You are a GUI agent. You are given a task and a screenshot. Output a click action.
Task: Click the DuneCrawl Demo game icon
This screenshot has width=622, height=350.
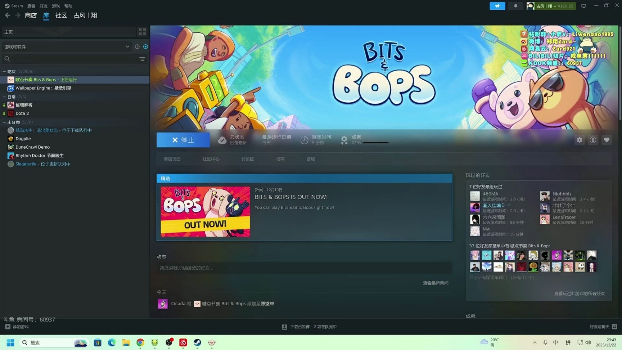coord(11,147)
